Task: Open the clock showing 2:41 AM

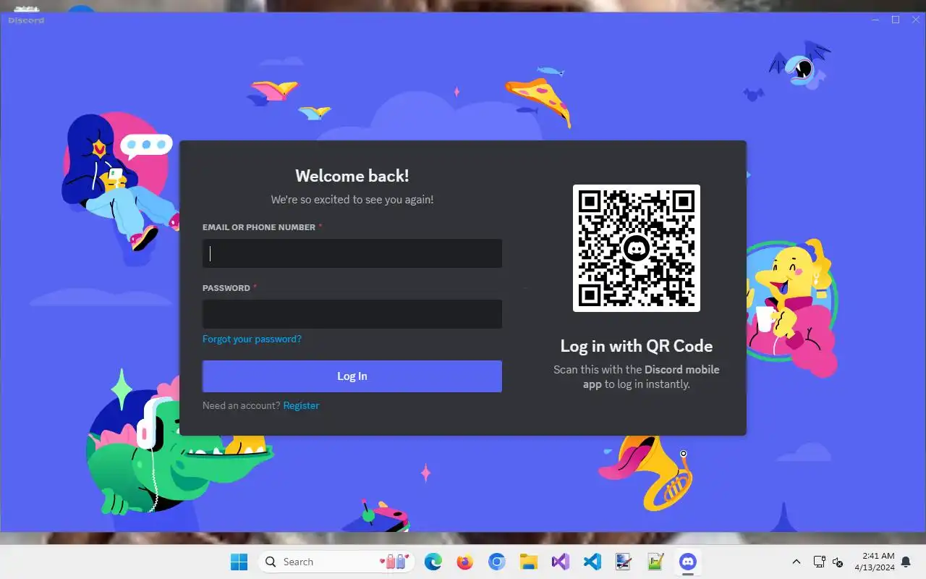Action: pyautogui.click(x=875, y=562)
